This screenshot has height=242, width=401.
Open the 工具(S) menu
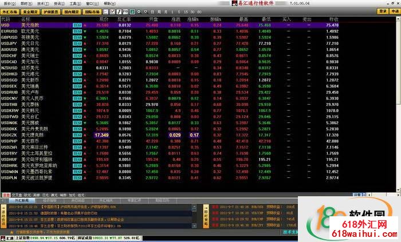(x=76, y=3)
